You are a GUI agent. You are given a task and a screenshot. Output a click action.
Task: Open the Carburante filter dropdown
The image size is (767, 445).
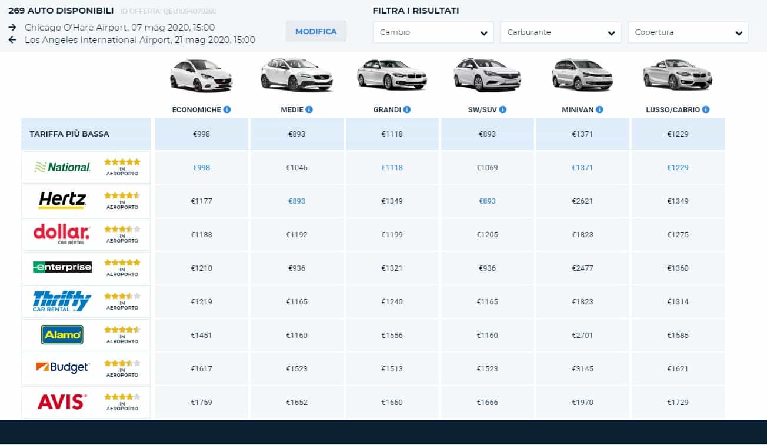coord(561,32)
